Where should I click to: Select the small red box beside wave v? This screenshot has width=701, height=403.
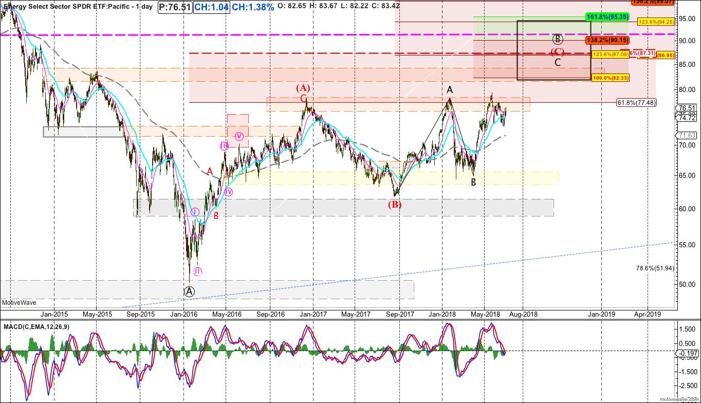click(237, 131)
